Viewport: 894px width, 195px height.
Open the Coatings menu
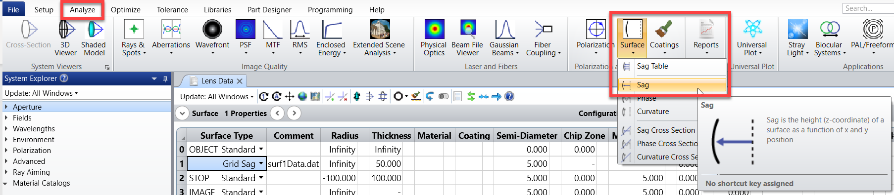tap(664, 37)
